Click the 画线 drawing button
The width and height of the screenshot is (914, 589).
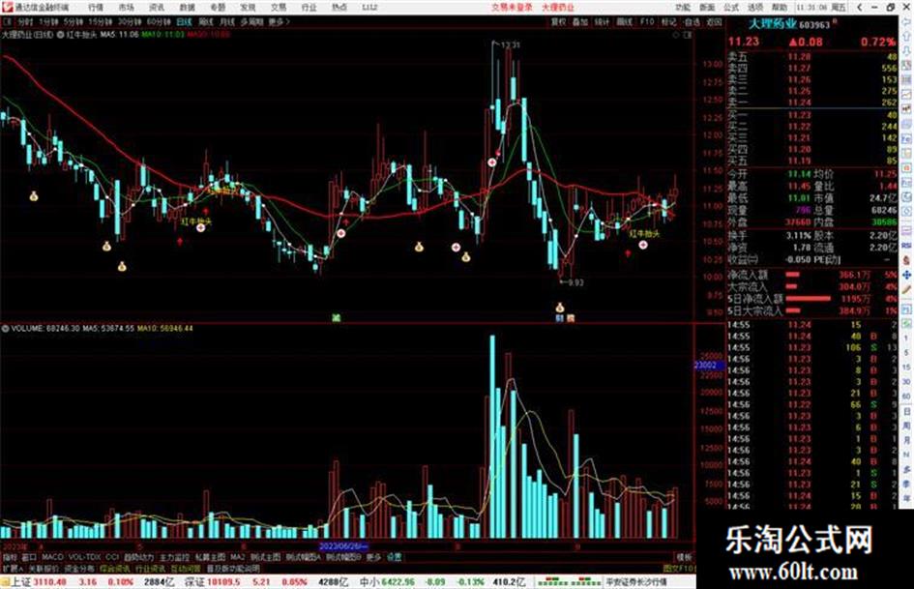tap(624, 21)
